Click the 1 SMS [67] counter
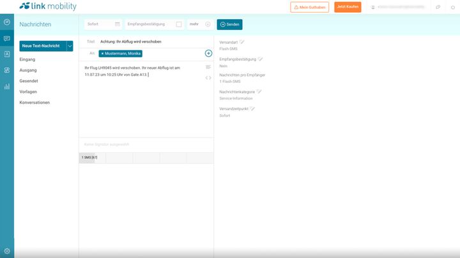The width and height of the screenshot is (460, 258). coord(89,158)
